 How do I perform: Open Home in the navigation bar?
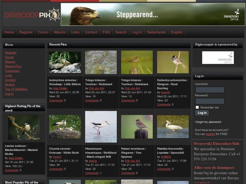click(x=9, y=32)
